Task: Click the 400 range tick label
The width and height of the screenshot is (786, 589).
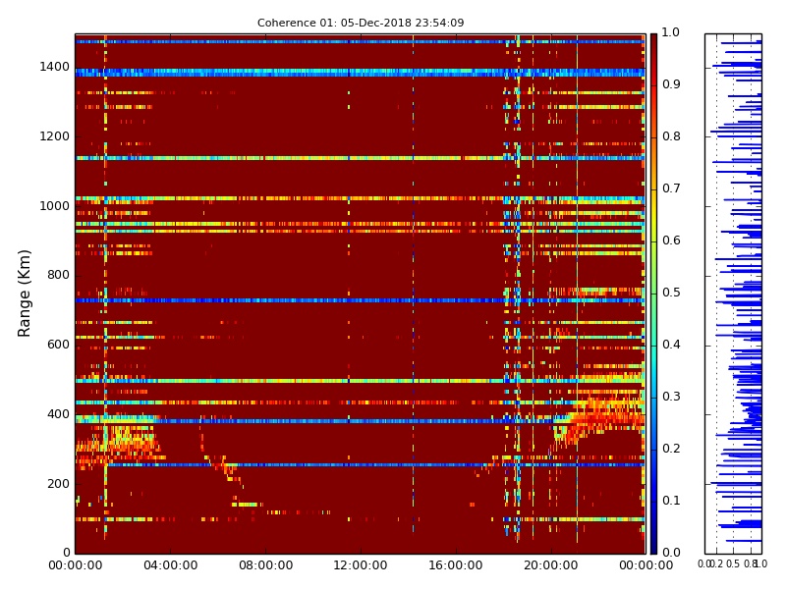Action: click(58, 414)
